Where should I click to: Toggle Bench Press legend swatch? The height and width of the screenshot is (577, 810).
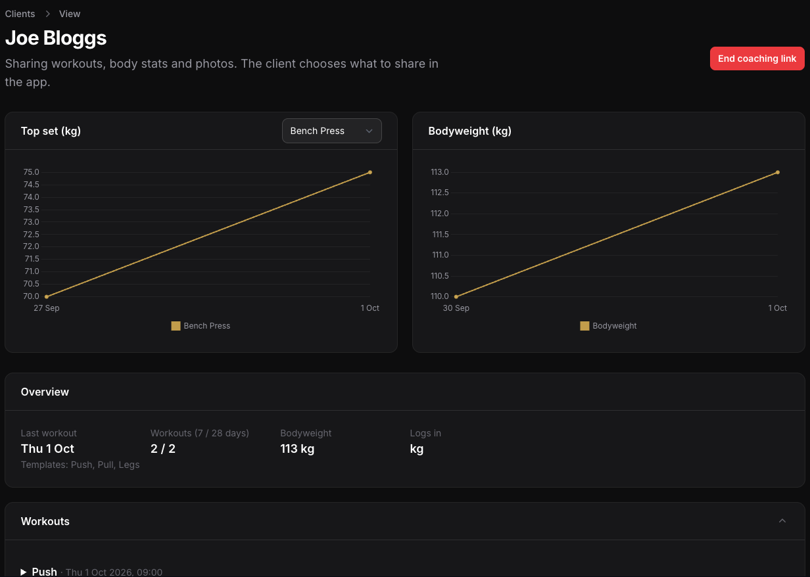tap(176, 326)
